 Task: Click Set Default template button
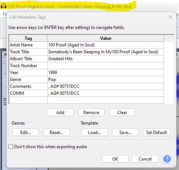pyautogui.click(x=157, y=132)
